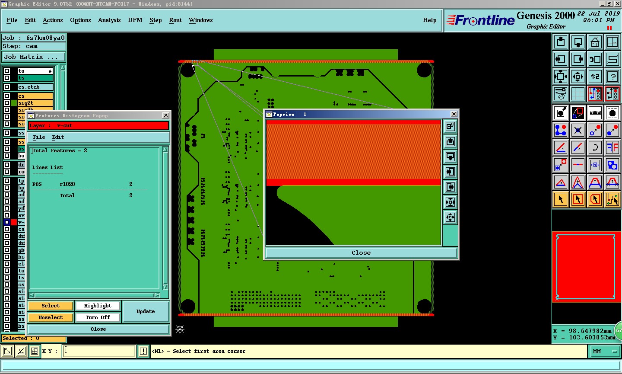Image resolution: width=622 pixels, height=374 pixels.
Task: Toggle checkbox for layer 'ts'
Action: click(x=7, y=78)
